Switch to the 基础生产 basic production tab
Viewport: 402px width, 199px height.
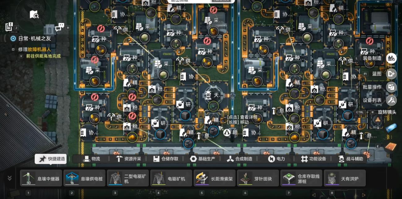[203, 159]
